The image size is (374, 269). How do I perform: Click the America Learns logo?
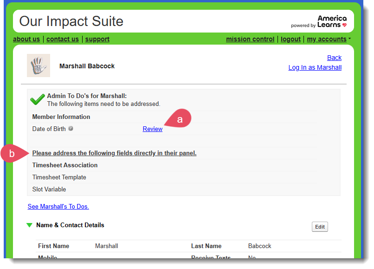pos(332,21)
